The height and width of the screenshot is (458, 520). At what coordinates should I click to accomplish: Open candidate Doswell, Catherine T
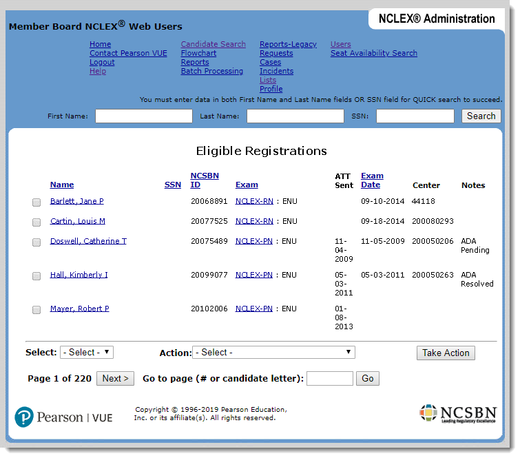coord(88,241)
